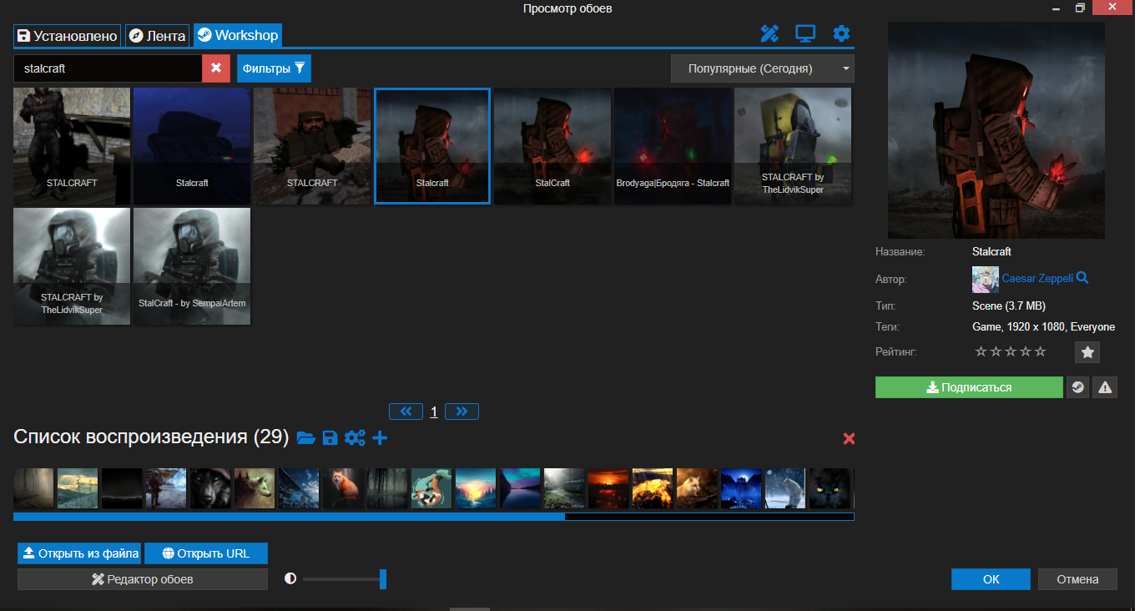Open the wallpaper editor tools icon in top bar
The image size is (1145, 611).
769,33
